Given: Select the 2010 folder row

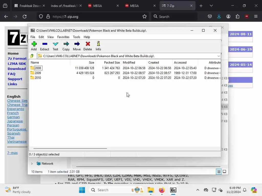Looking at the screenshot, I should [125, 78].
